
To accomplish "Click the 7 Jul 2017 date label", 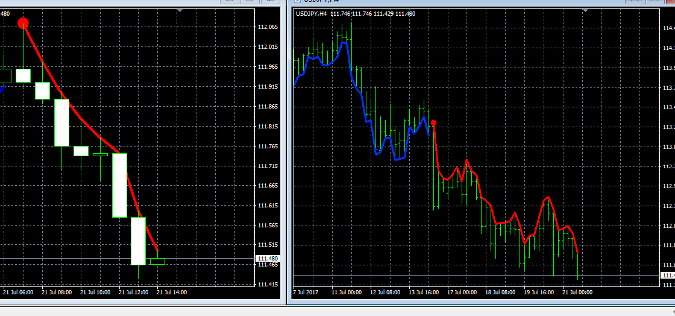I will 306,292.
